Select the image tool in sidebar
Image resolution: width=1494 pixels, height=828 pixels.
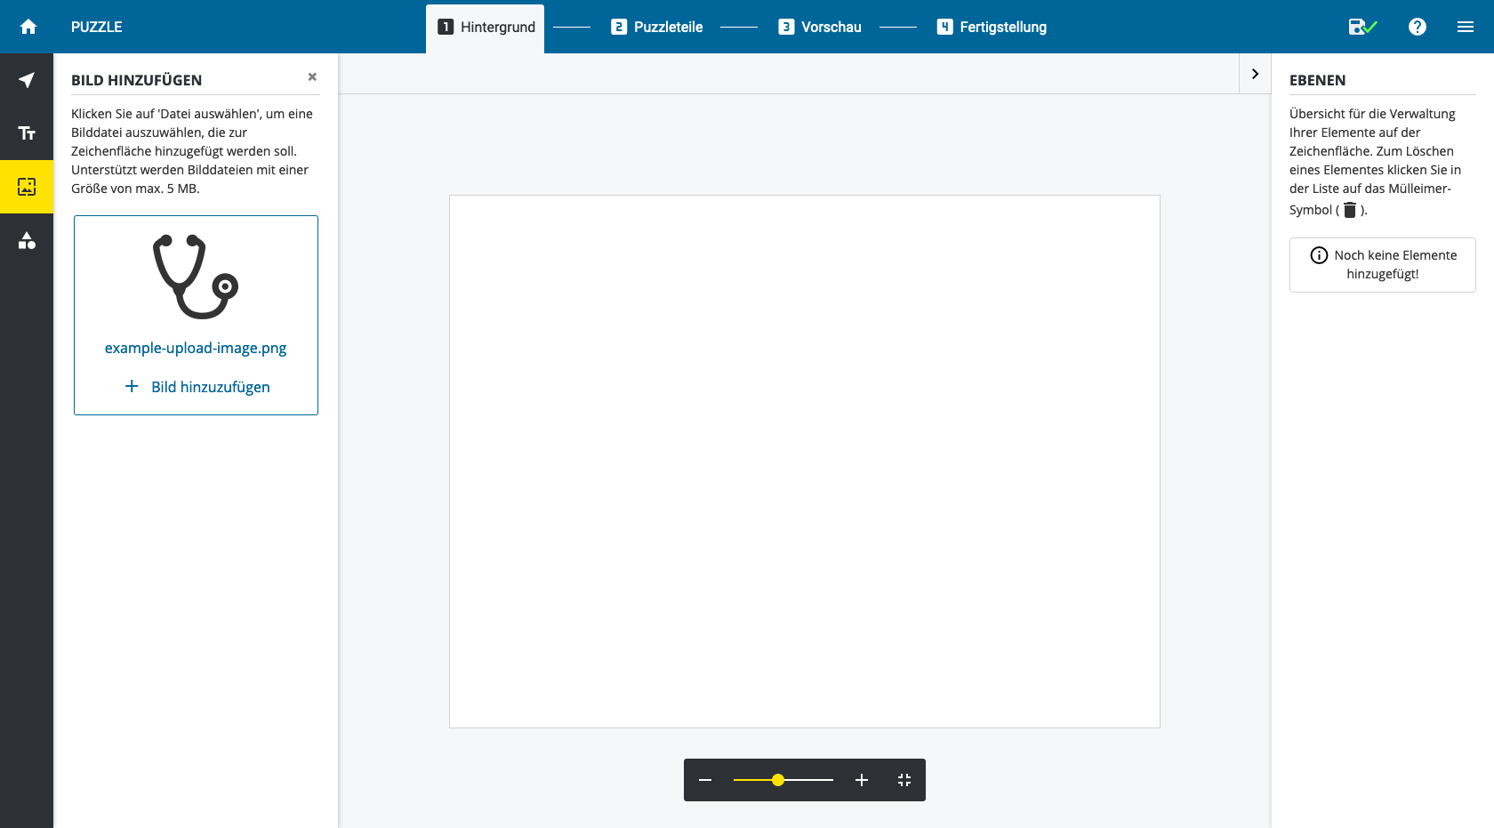pos(27,187)
